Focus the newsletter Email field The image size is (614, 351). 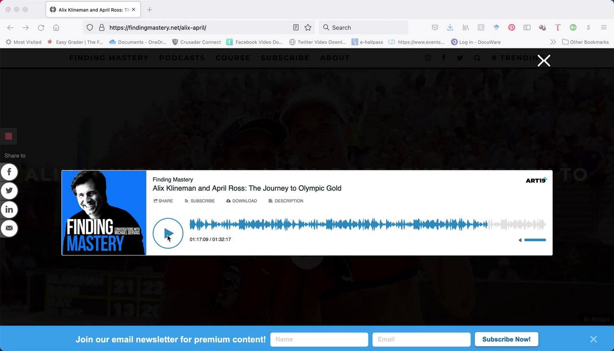click(x=421, y=339)
